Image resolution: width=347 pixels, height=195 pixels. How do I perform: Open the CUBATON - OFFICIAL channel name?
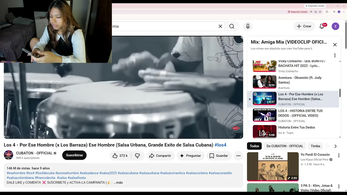point(34,153)
